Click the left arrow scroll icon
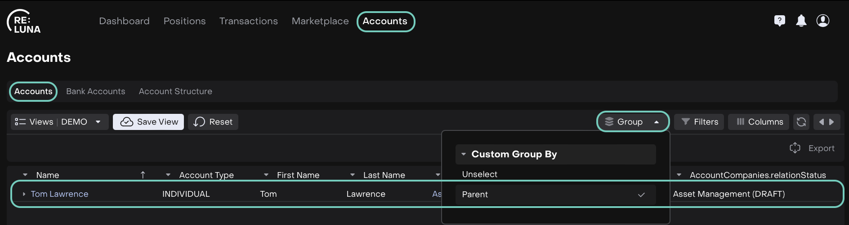This screenshot has width=849, height=225. 821,122
